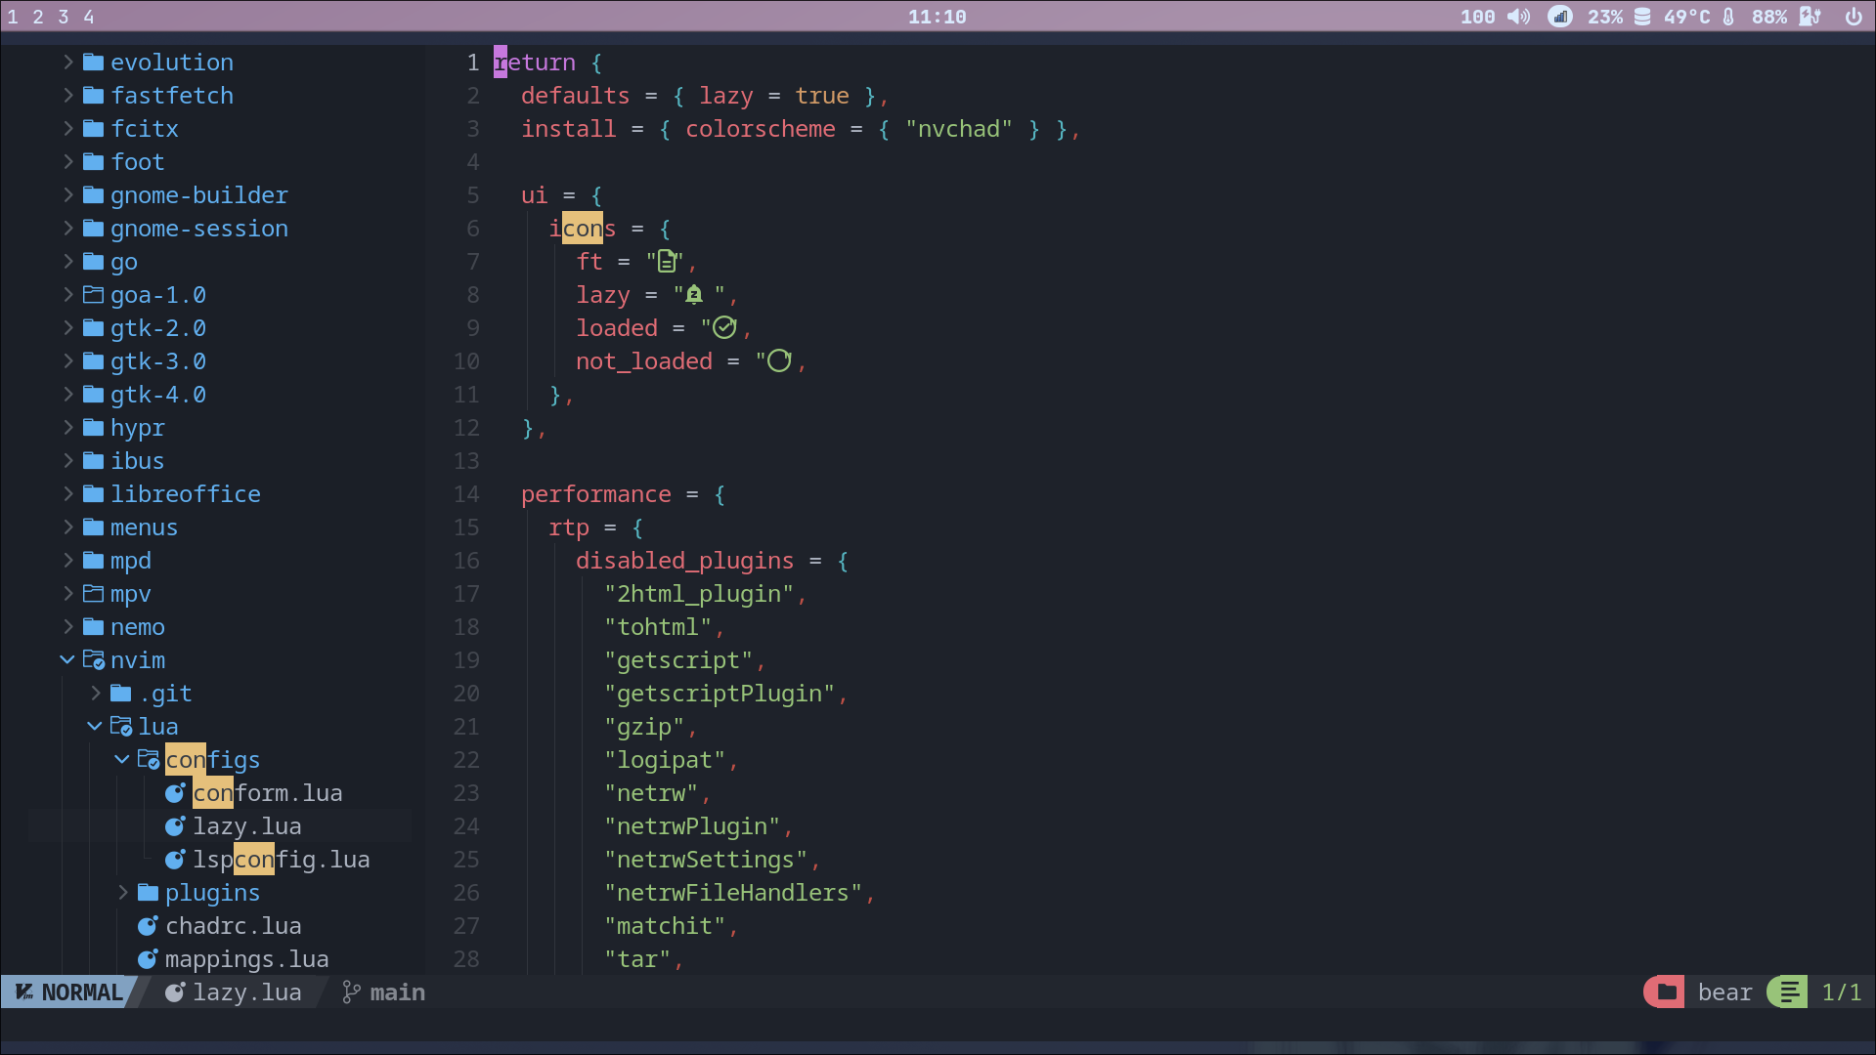Image resolution: width=1876 pixels, height=1055 pixels.
Task: Click the volume speaker icon
Action: pos(1517,16)
